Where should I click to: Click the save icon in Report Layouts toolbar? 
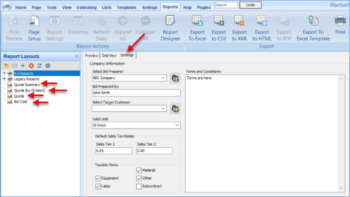pyautogui.click(x=15, y=66)
